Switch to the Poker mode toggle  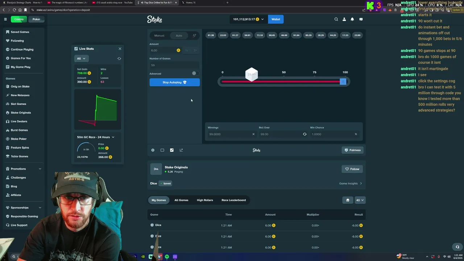click(x=36, y=19)
